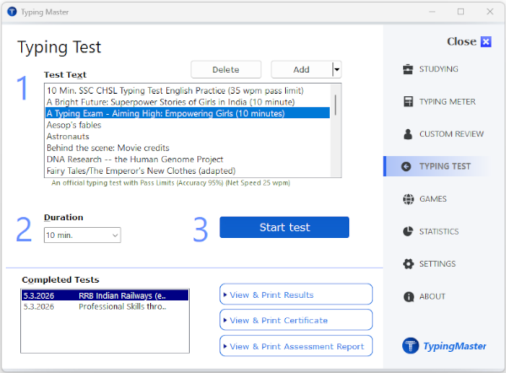Open the GAMES section
The height and width of the screenshot is (373, 506).
[x=433, y=199]
